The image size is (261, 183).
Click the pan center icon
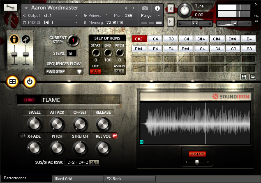coord(195,24)
